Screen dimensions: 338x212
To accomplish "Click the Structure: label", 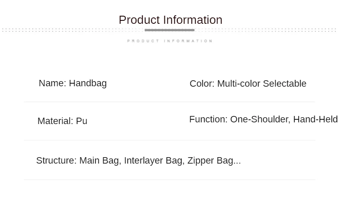I will click(57, 161).
